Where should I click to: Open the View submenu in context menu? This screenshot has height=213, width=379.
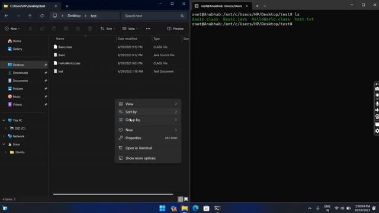click(148, 104)
